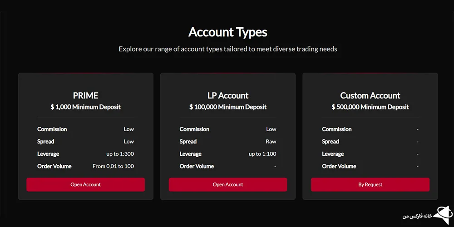This screenshot has width=454, height=227.
Task: Click the Account Types heading
Action: point(227,32)
